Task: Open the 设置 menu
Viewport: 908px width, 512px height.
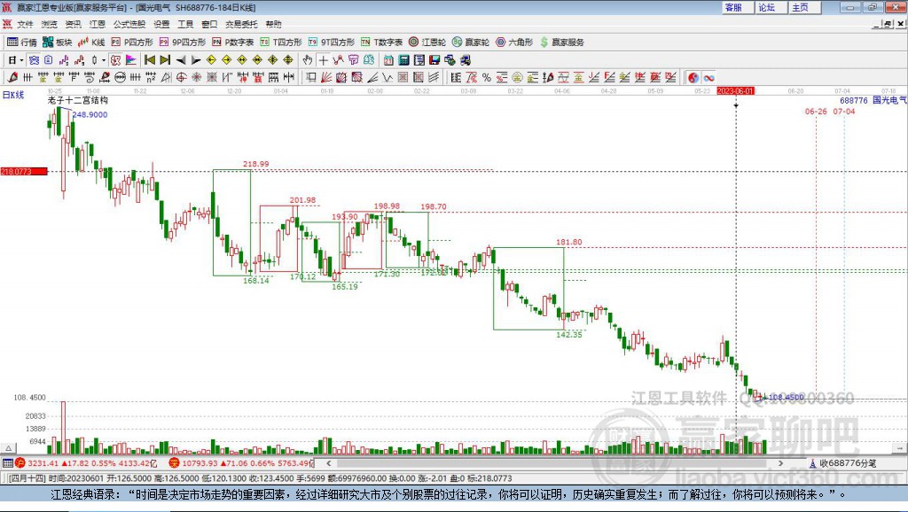Action: coord(161,24)
